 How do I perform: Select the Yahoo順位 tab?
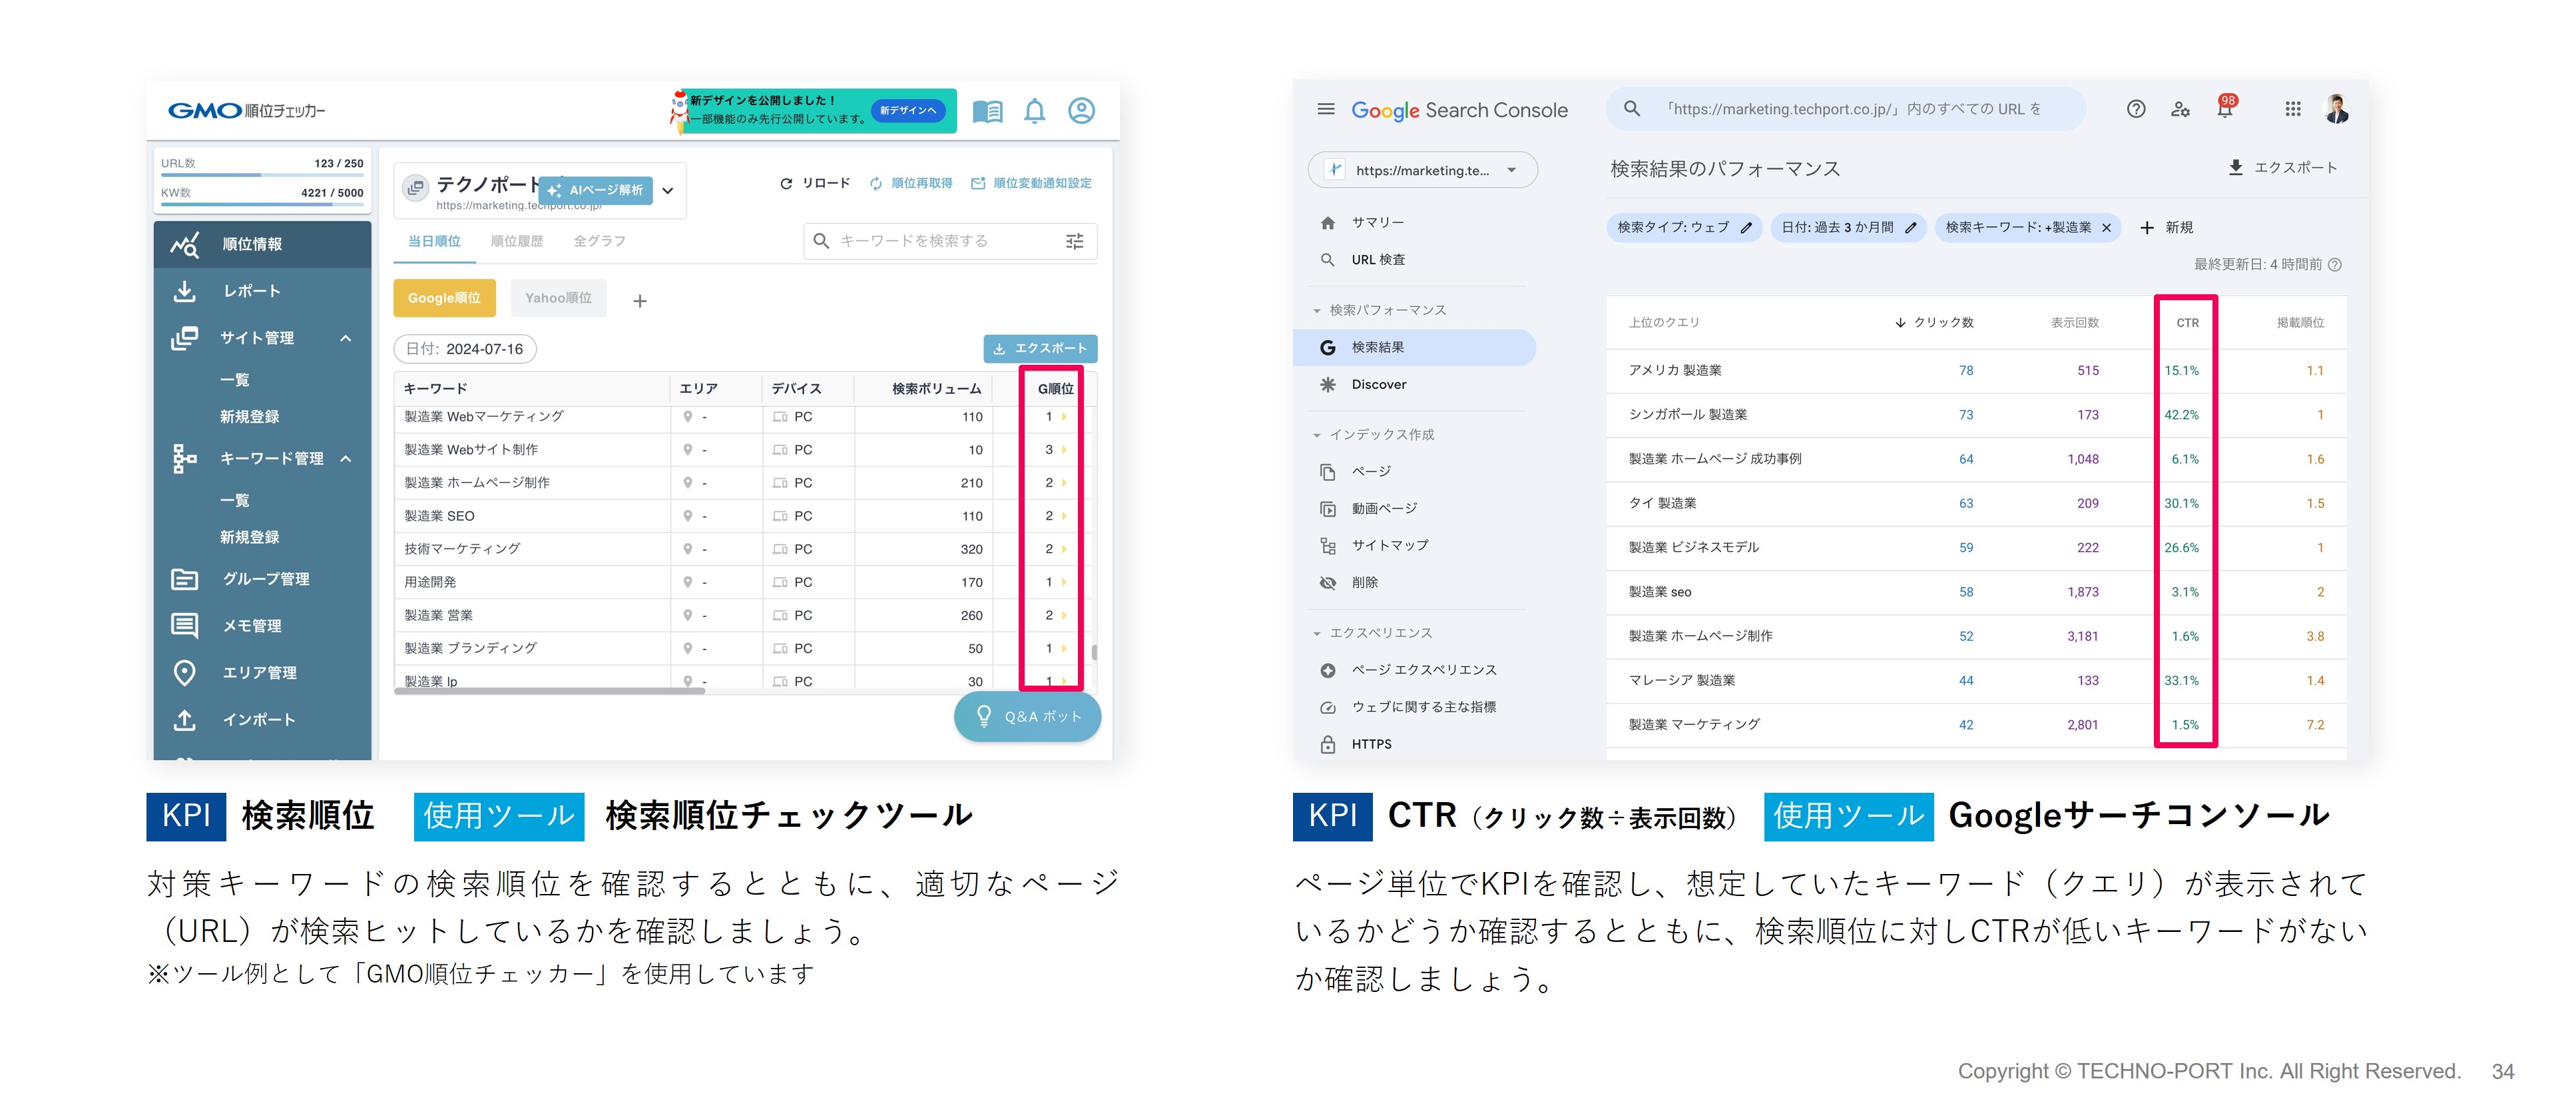tap(558, 298)
